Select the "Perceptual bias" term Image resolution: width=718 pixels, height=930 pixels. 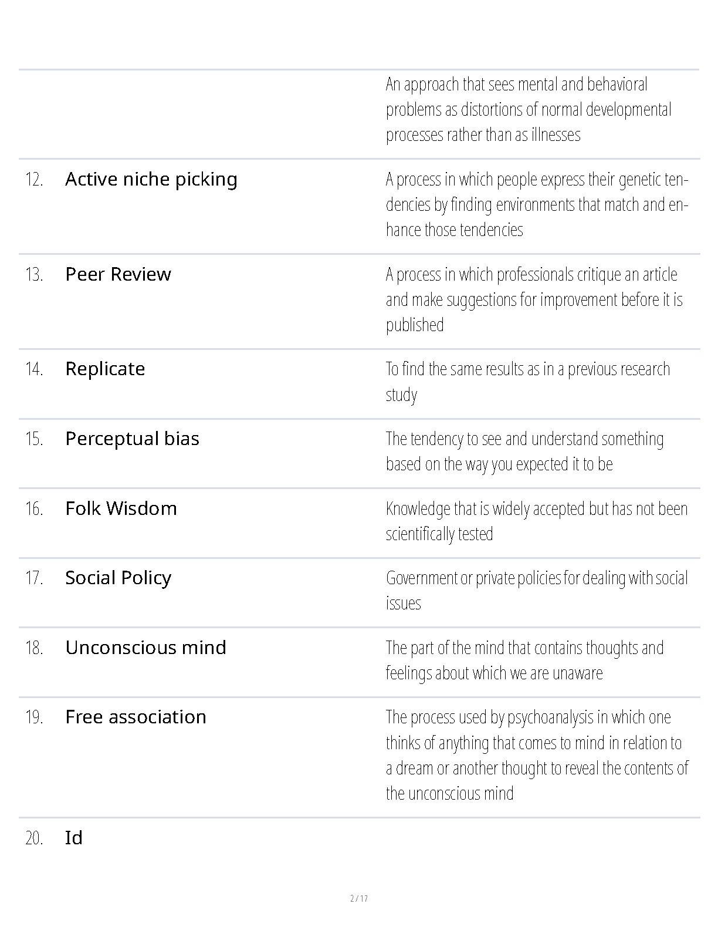(132, 439)
